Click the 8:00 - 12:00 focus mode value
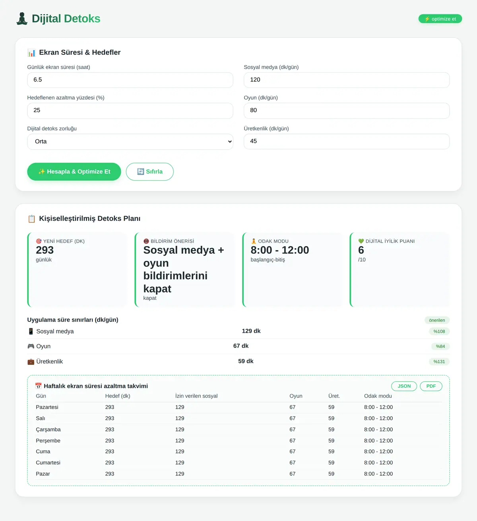477x521 pixels. click(280, 250)
